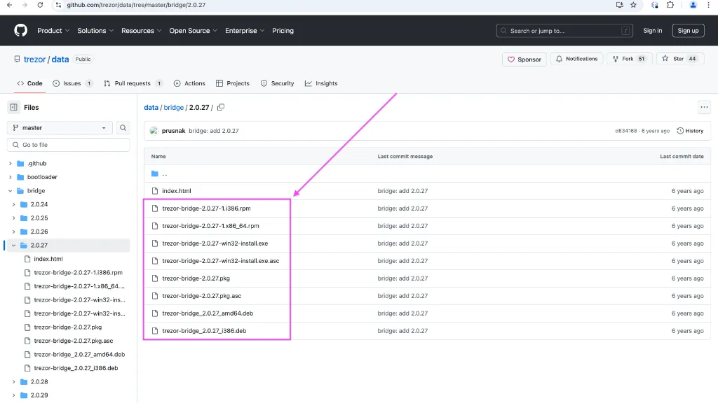
Task: Collapse the Files side panel icon
Action: click(x=14, y=107)
